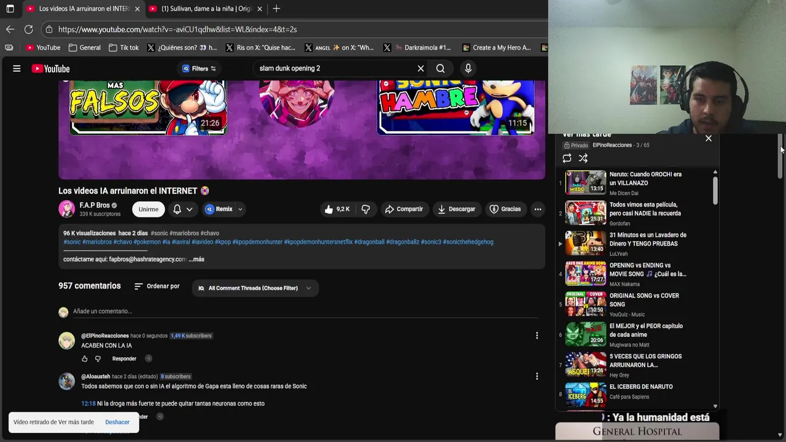Click the #kpopdemonhunter hashtag link
Image resolution: width=786 pixels, height=442 pixels.
coord(257,242)
